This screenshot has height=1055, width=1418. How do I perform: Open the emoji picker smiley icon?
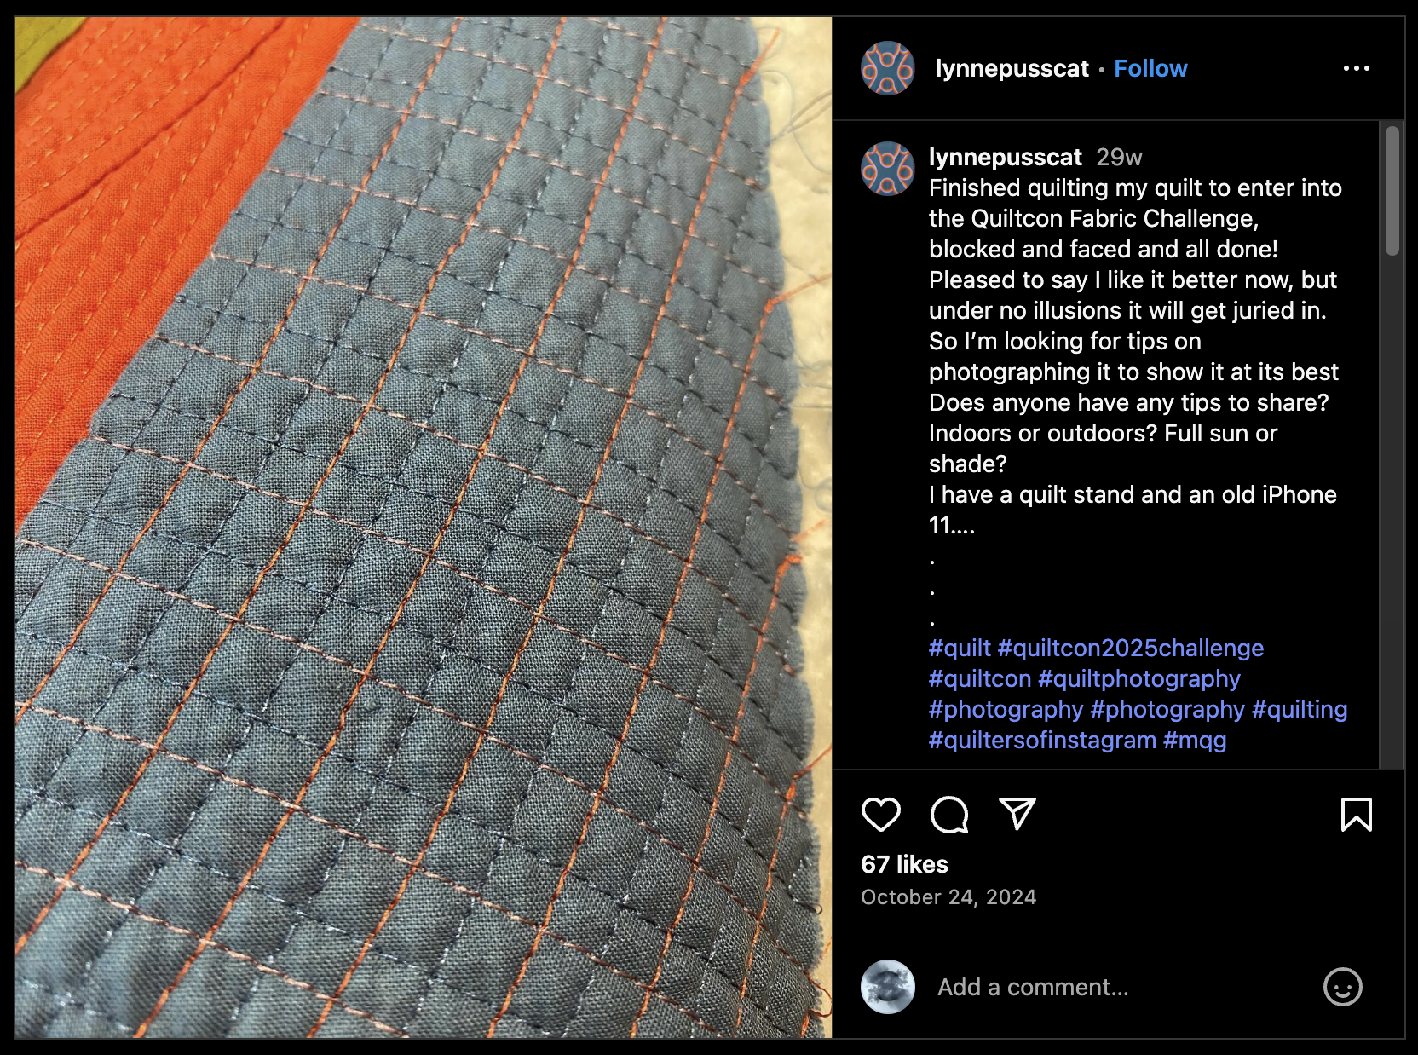[1343, 987]
